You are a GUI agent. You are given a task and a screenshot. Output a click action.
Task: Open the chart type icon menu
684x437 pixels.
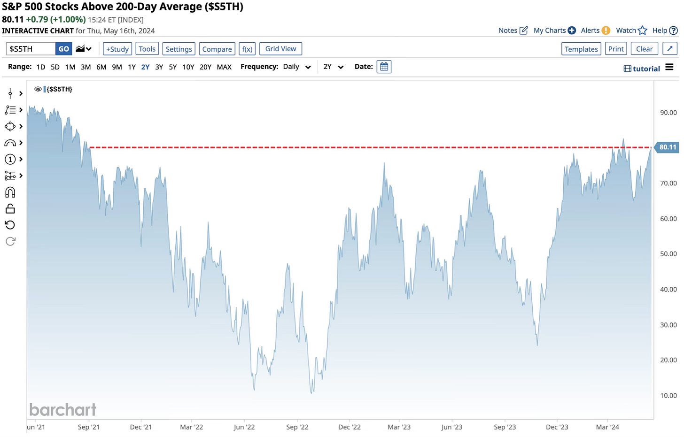point(84,49)
